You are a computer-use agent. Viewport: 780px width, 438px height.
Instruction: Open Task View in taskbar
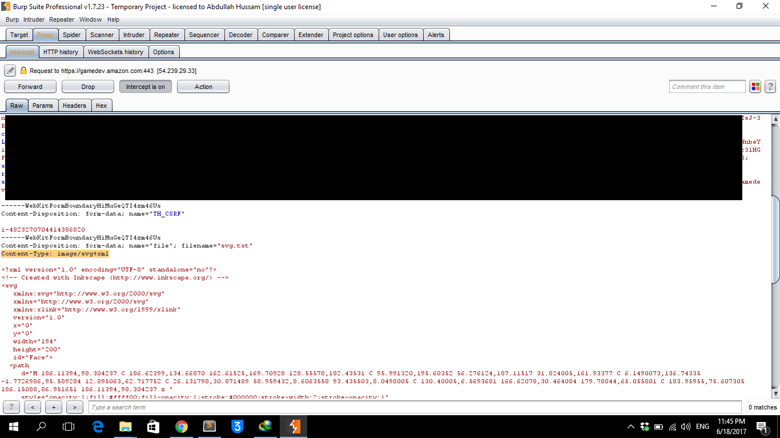tap(69, 427)
